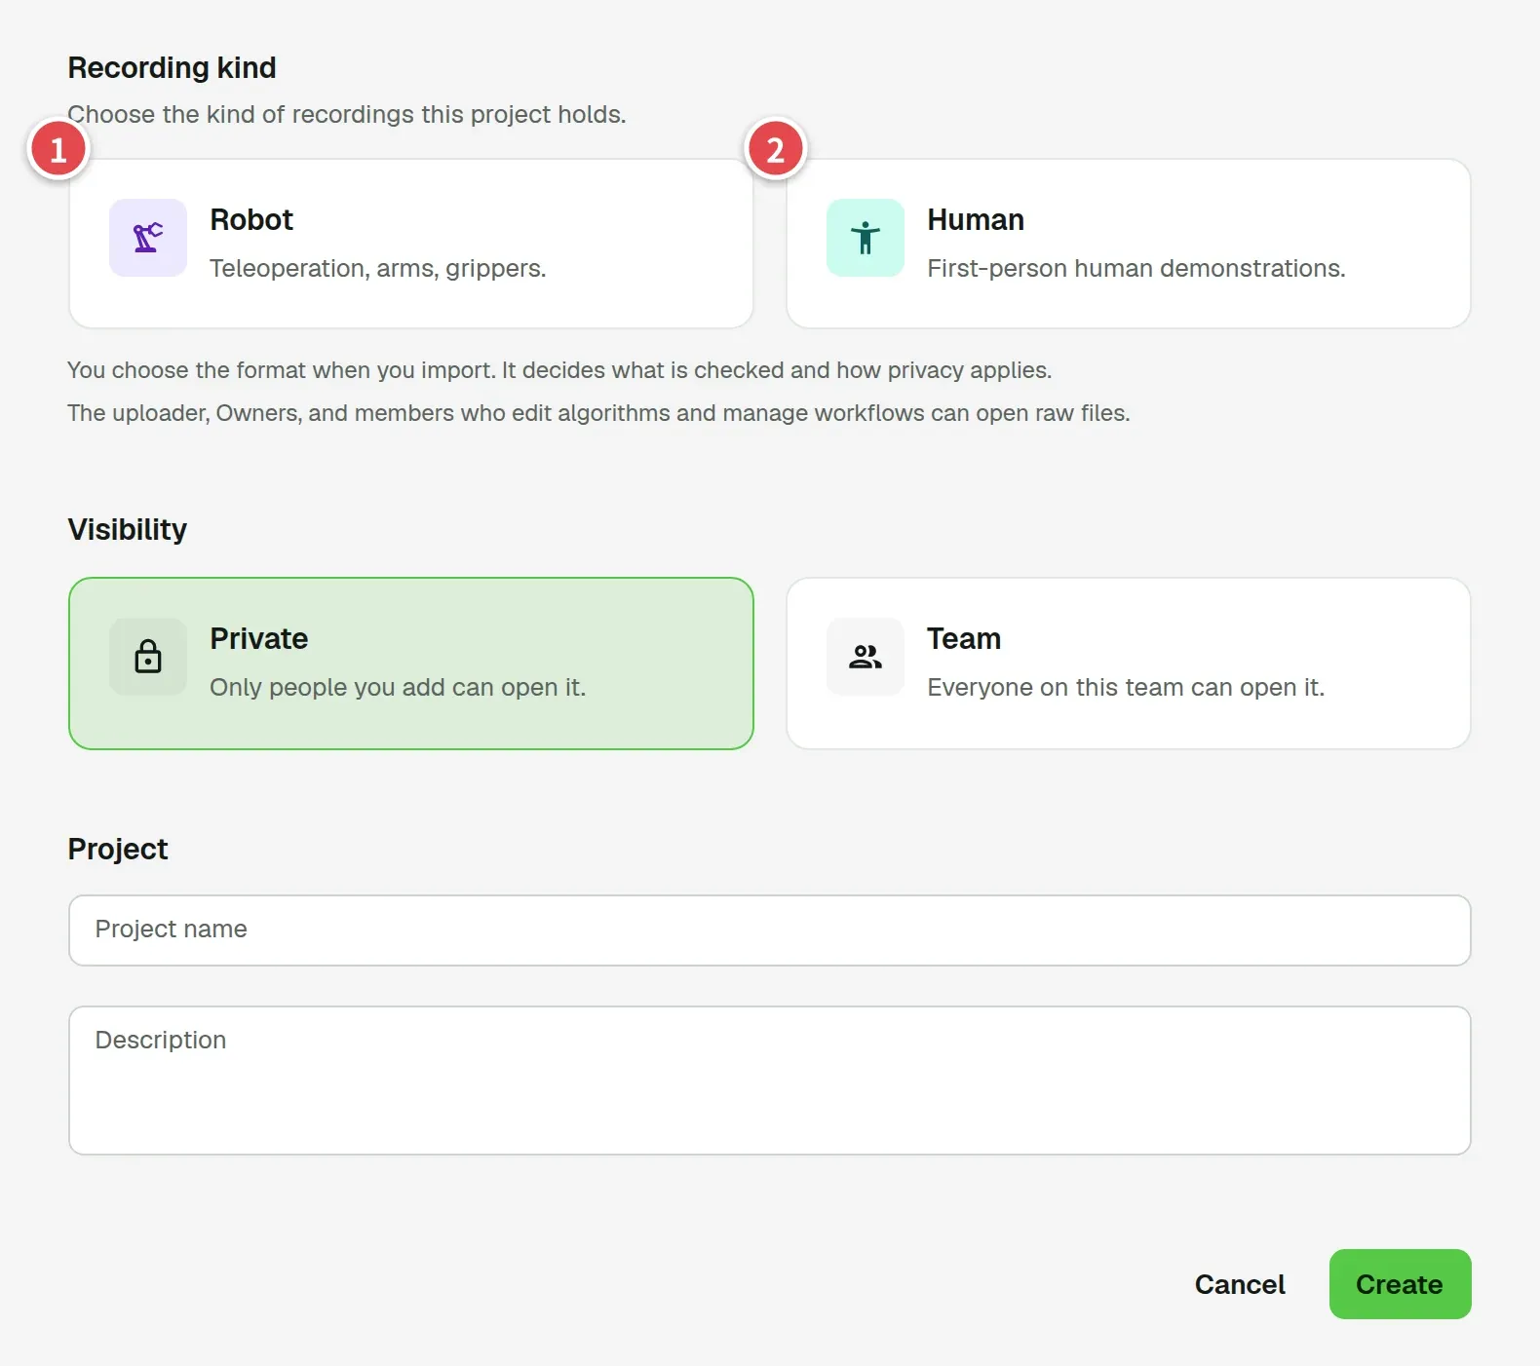Viewport: 1540px width, 1366px height.
Task: Click the red badge numbered 1
Action: 58,149
